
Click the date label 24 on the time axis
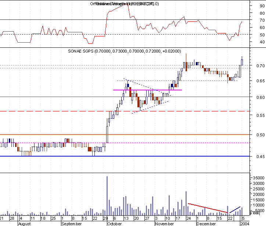pos(188,218)
